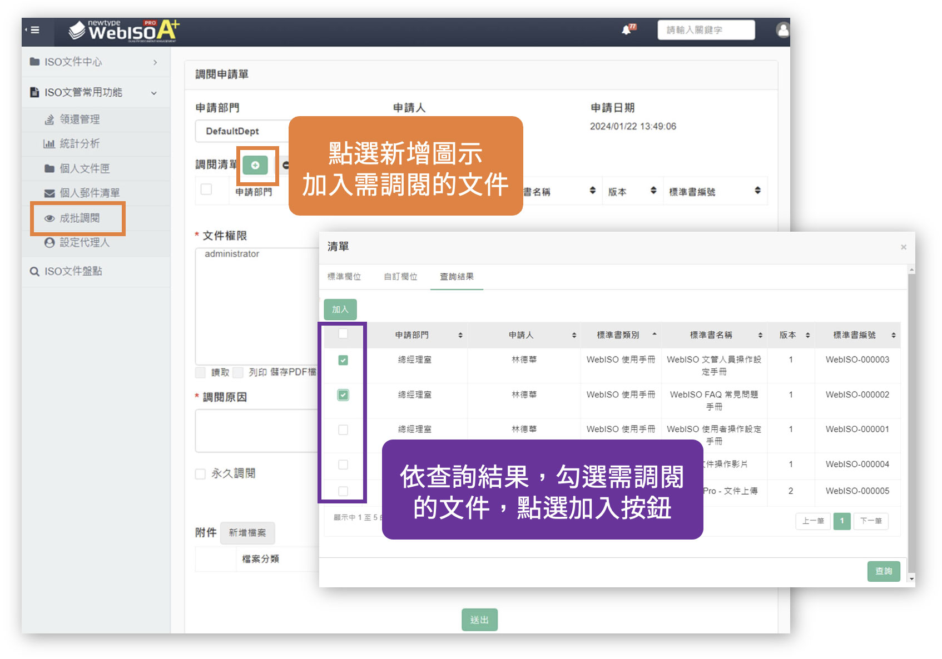942x659 pixels.
Task: Switch to the 自訂欄位 tab
Action: [x=400, y=277]
